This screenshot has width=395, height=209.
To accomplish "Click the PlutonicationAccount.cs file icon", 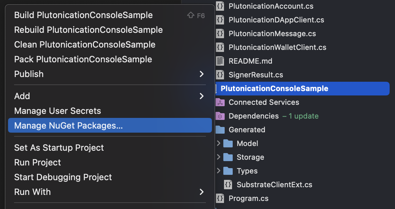I will 220,6.
